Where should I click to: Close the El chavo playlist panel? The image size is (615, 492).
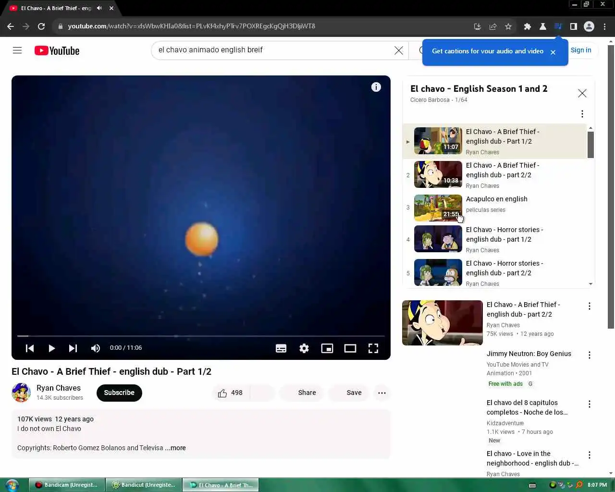point(582,93)
